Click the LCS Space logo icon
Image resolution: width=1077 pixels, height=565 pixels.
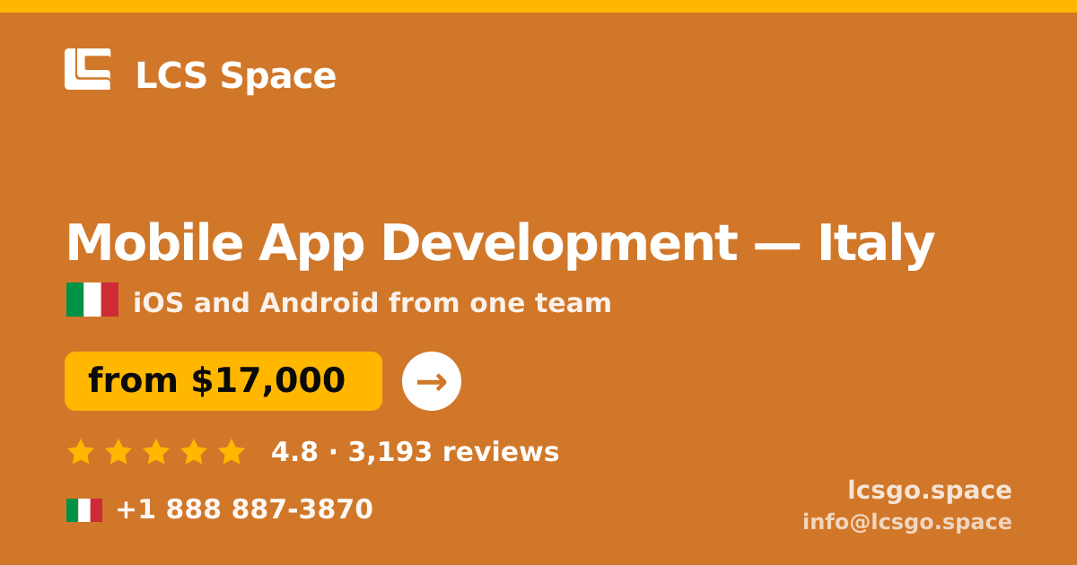88,69
